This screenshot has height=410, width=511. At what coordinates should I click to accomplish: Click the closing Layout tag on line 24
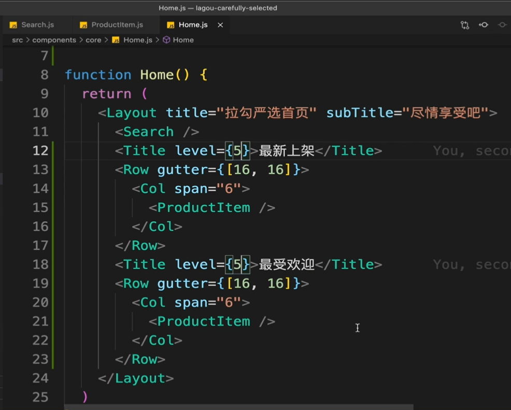click(136, 378)
